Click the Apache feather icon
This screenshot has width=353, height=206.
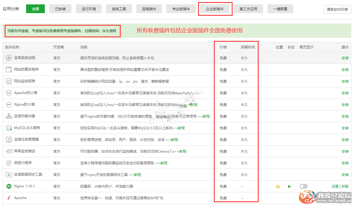pyautogui.click(x=9, y=198)
